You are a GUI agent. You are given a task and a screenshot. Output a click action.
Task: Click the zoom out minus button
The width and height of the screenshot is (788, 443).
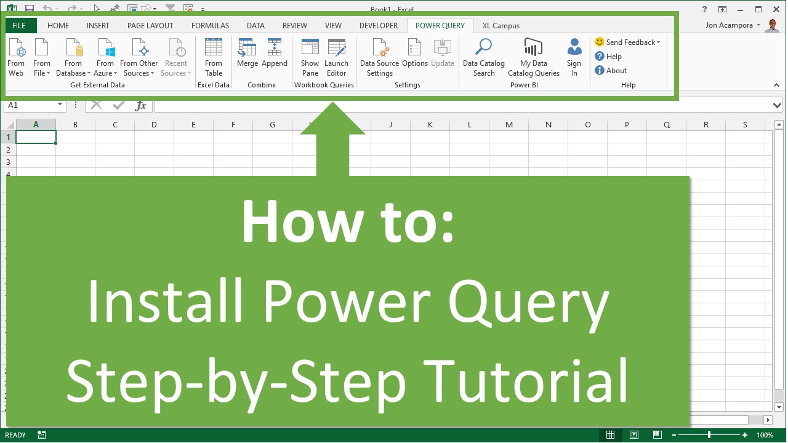tap(673, 435)
